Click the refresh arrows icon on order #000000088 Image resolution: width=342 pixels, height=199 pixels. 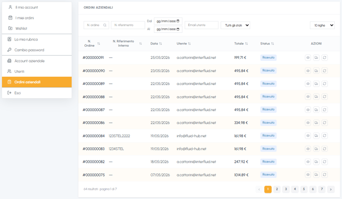click(325, 97)
